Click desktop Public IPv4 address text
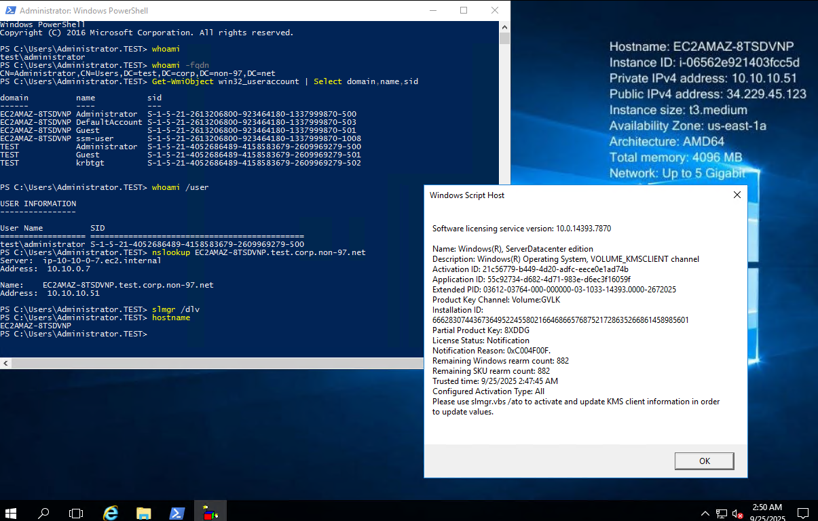This screenshot has height=521, width=818. tap(707, 94)
